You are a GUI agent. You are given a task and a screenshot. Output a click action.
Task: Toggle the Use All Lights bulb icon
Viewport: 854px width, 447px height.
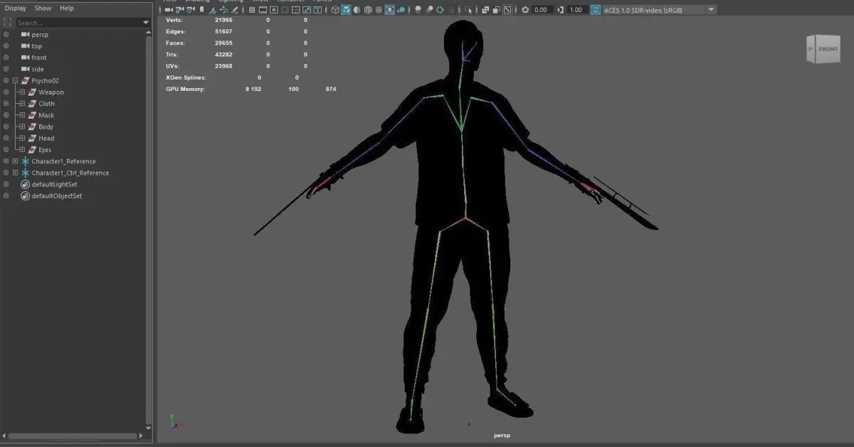coord(391,10)
